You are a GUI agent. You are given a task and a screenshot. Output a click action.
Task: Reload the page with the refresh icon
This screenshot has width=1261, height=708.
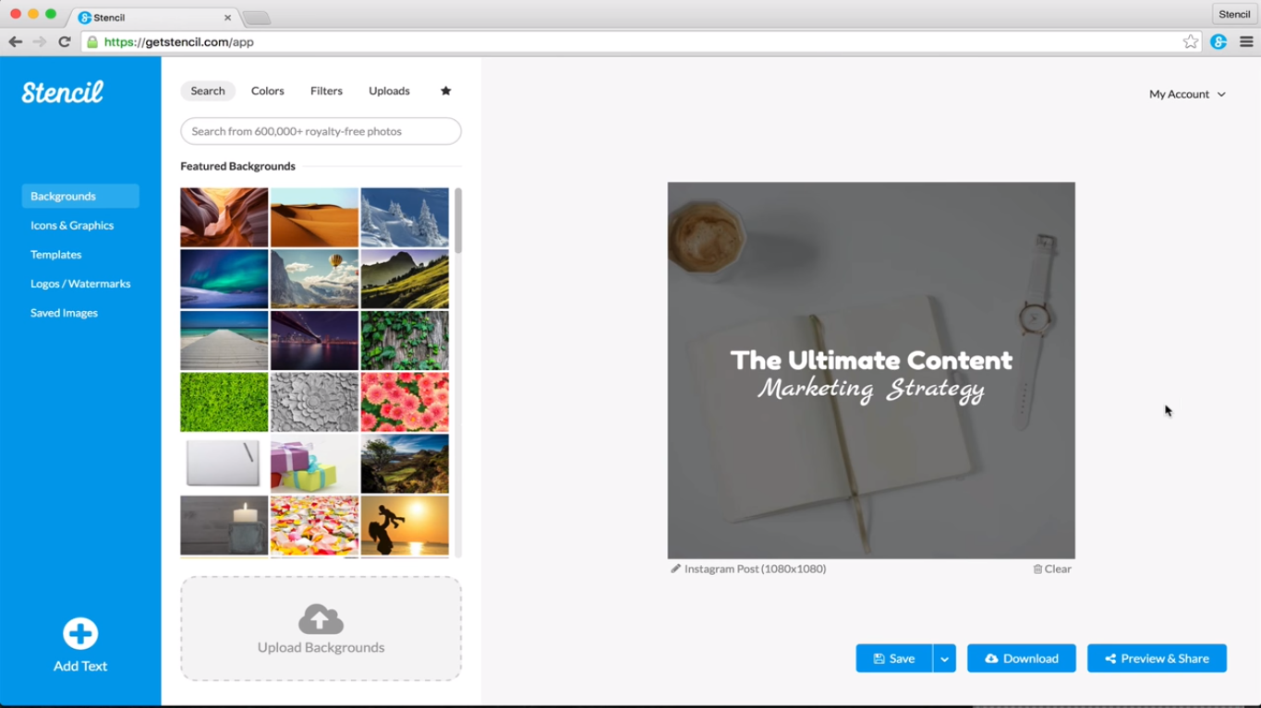click(64, 42)
